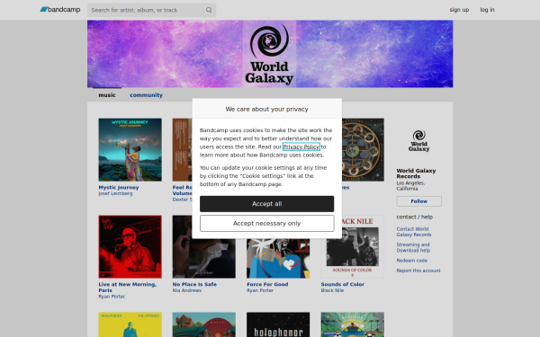Open the Live at New Morning, Paris cover
The height and width of the screenshot is (337, 540).
[130, 247]
